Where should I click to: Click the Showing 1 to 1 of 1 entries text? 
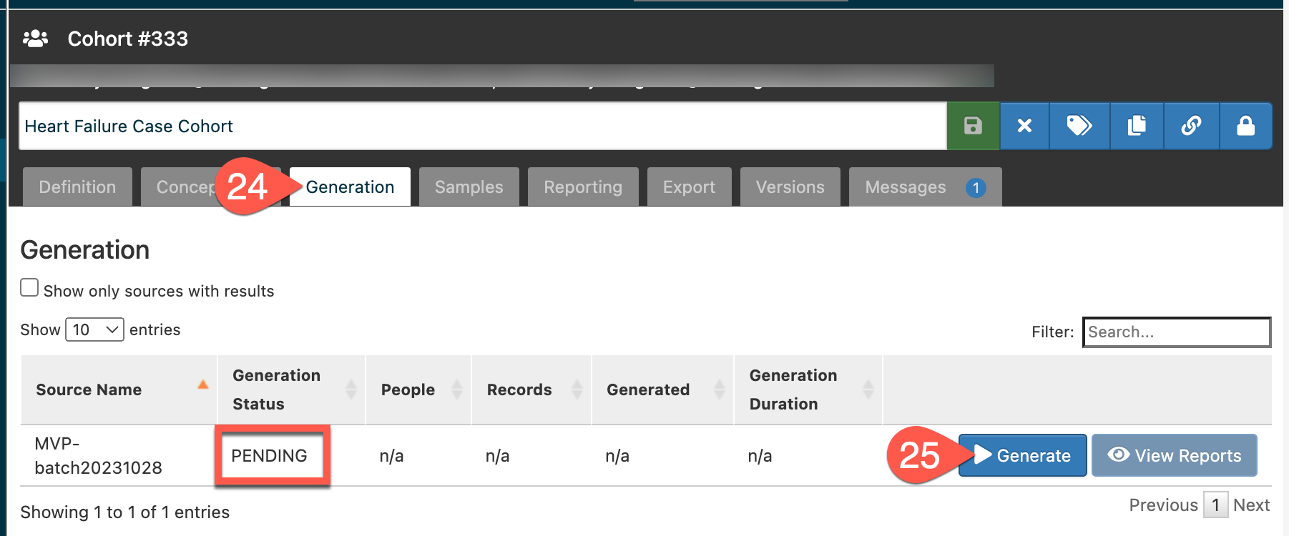[125, 512]
